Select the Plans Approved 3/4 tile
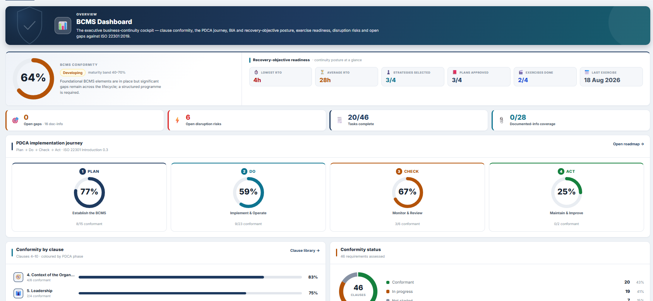 point(479,77)
